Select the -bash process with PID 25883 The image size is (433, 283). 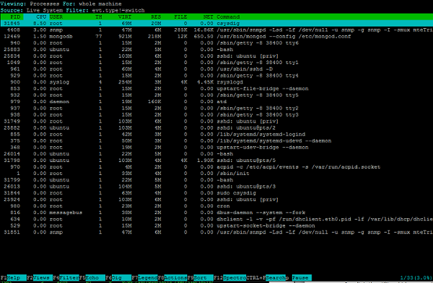[216, 50]
